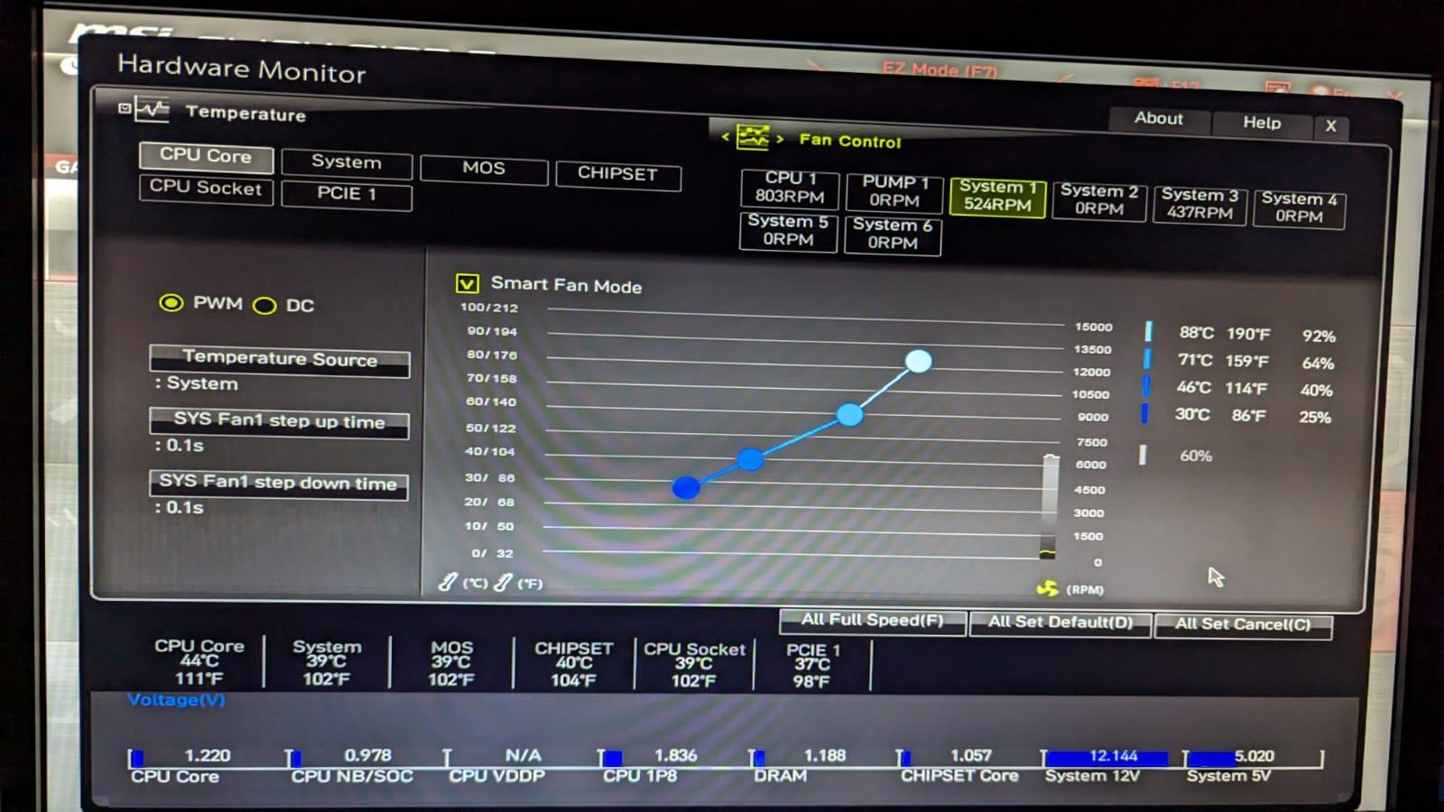The height and width of the screenshot is (812, 1444).
Task: Click the Celsius thermometer icon
Action: click(447, 582)
